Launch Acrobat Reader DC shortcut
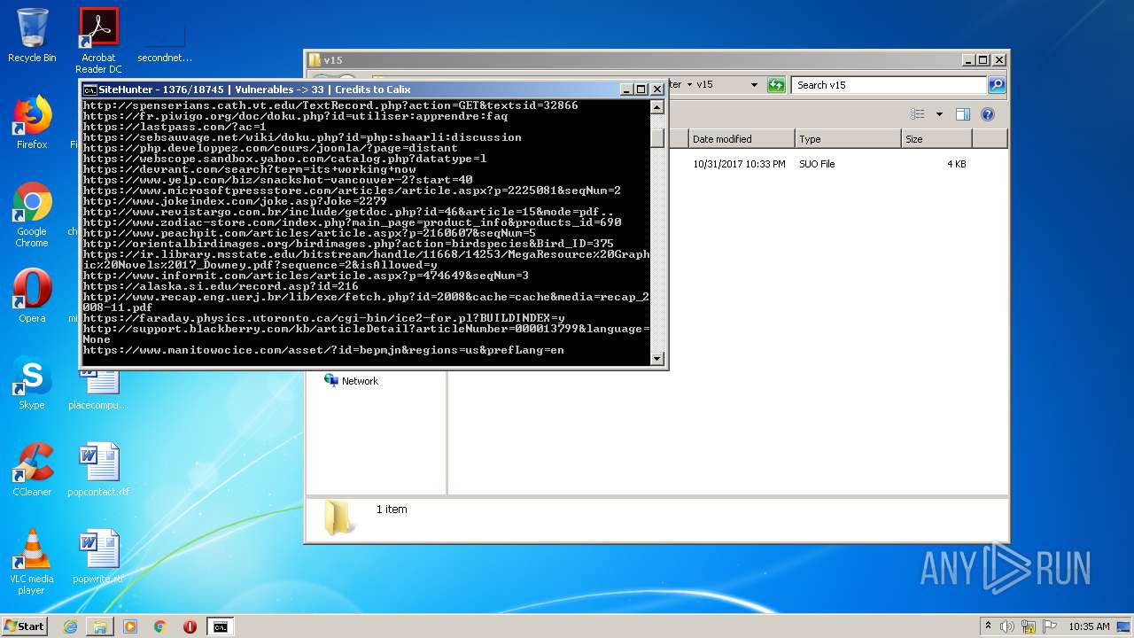 (x=98, y=40)
